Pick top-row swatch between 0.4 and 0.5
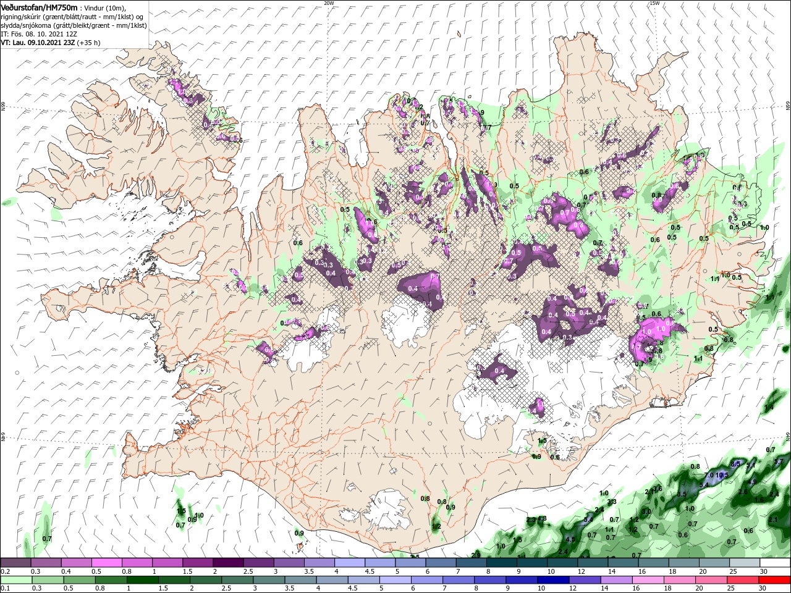Viewport: 791px width, 593px height. [76, 563]
